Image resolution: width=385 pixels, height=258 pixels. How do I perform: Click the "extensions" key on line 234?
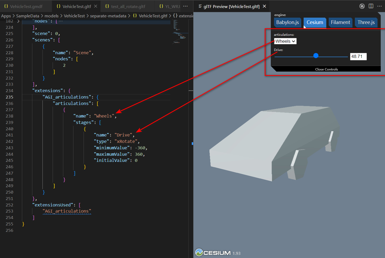click(x=47, y=91)
